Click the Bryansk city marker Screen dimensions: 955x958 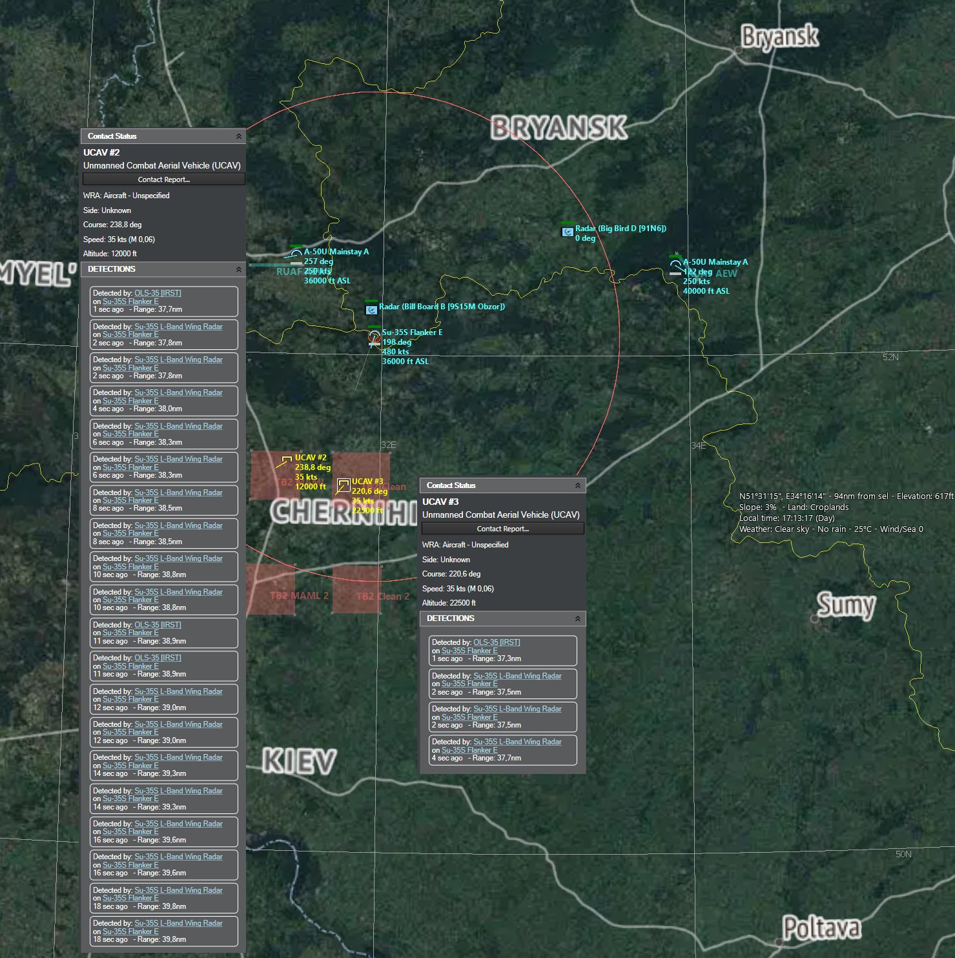739,50
